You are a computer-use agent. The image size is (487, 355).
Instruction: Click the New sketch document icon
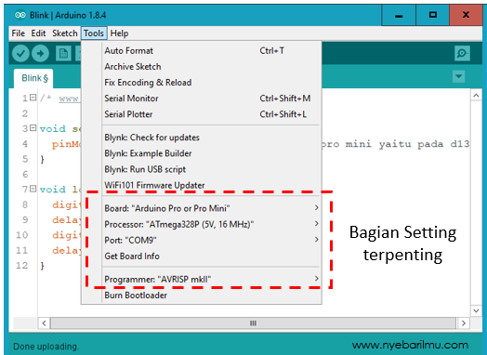pos(63,53)
